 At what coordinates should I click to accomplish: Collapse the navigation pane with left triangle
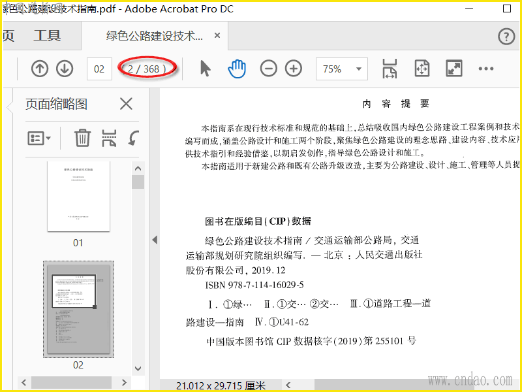coord(155,240)
